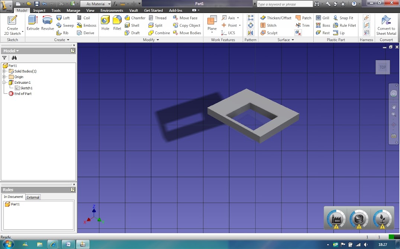Viewport: 400px width, 249px height.
Task: Open the Get Started tab
Action: click(153, 10)
